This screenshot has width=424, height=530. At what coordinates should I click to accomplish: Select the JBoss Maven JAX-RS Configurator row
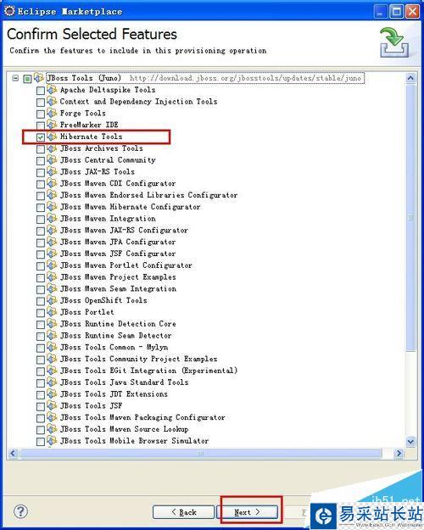[x=124, y=230]
